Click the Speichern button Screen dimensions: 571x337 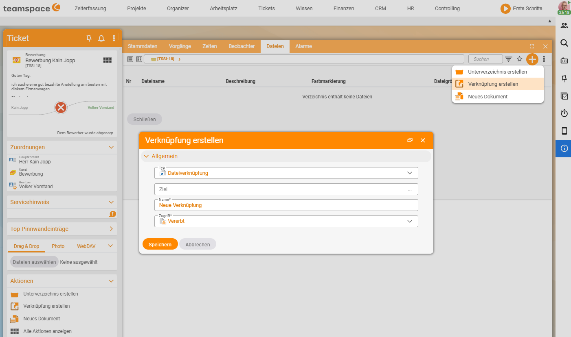(160, 244)
